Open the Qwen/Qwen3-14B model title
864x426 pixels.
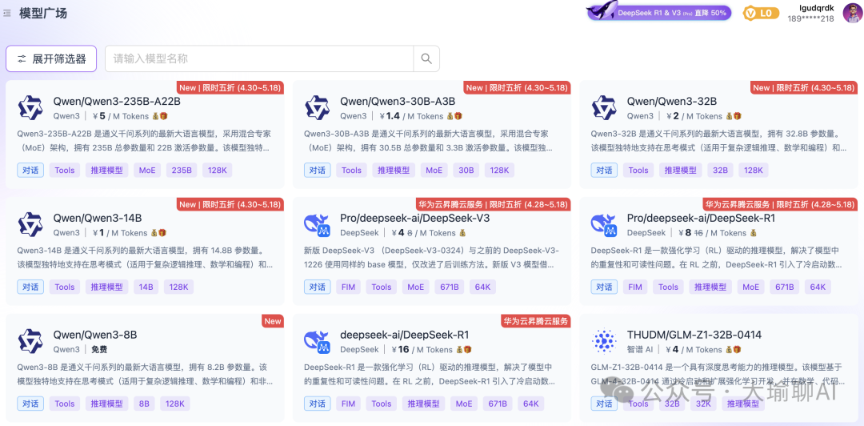[x=98, y=218]
